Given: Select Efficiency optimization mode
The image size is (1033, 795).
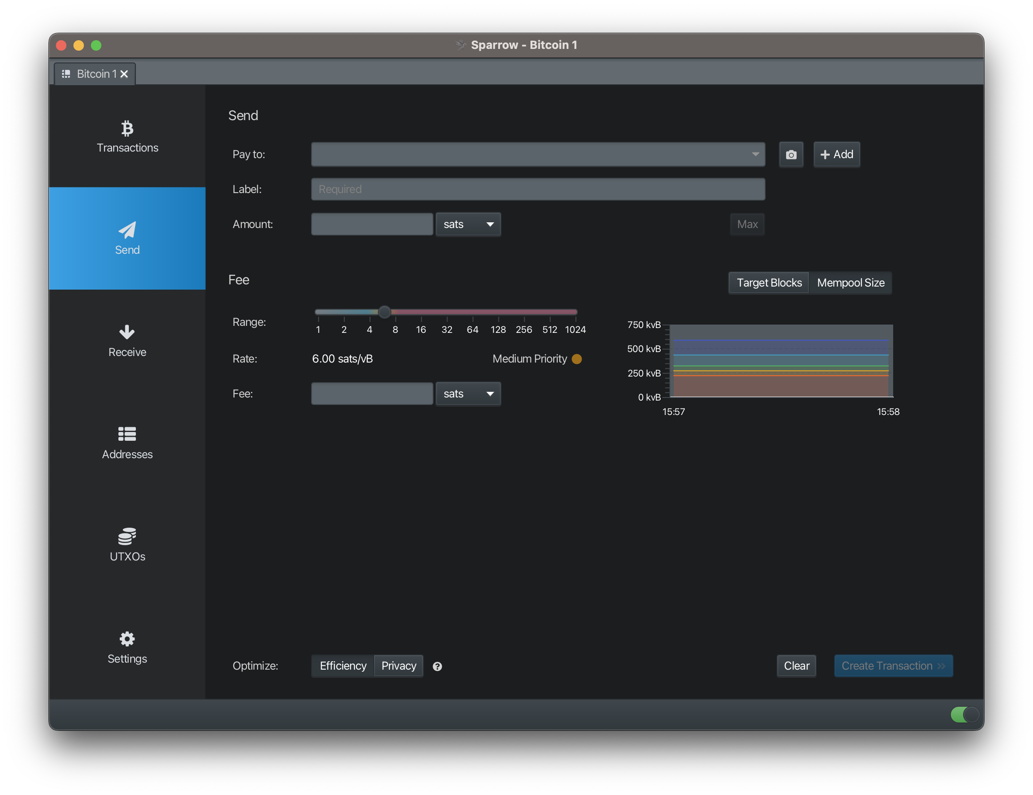Looking at the screenshot, I should (x=343, y=665).
